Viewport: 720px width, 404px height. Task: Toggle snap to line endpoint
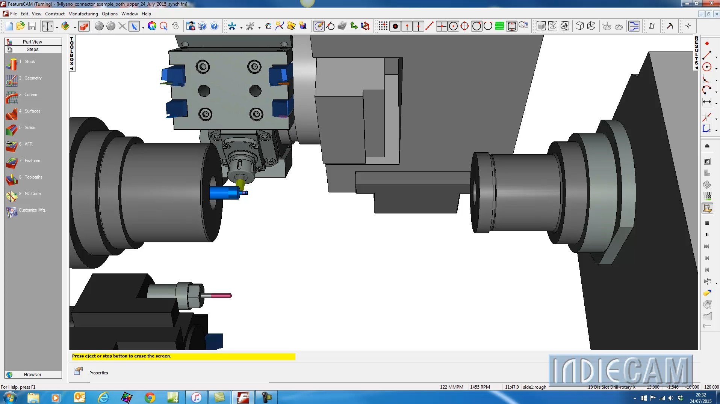tap(407, 26)
